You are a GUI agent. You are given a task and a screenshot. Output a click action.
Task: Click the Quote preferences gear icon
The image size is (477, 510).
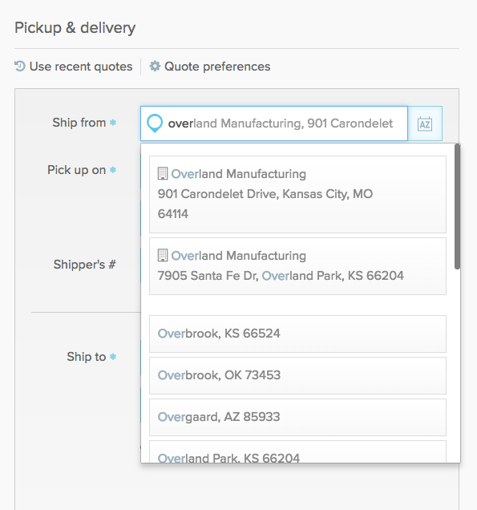(155, 66)
